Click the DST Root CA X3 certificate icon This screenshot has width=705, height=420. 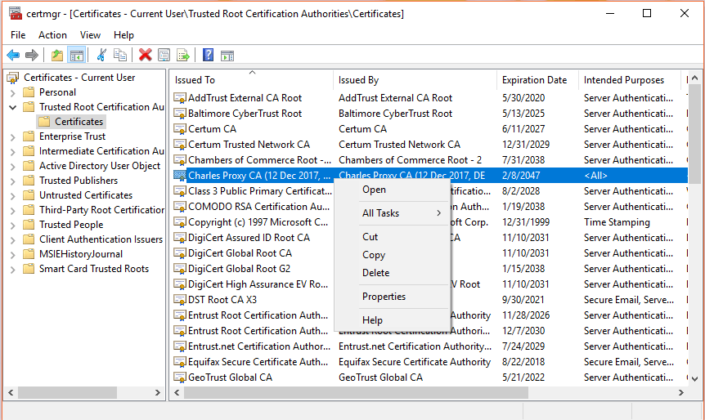[x=180, y=300]
